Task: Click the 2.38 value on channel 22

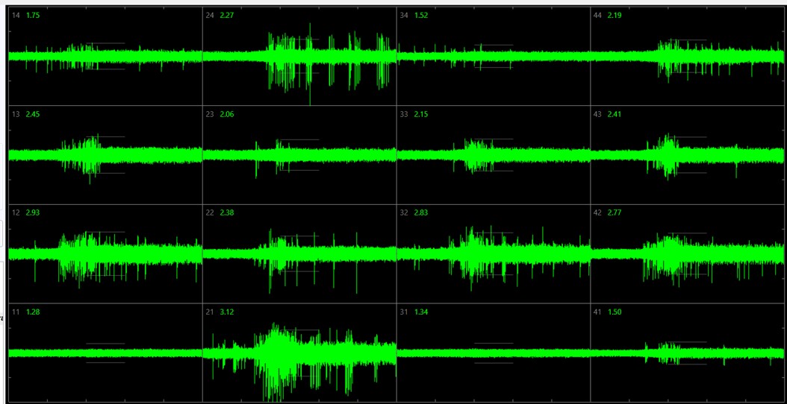Action: (227, 212)
